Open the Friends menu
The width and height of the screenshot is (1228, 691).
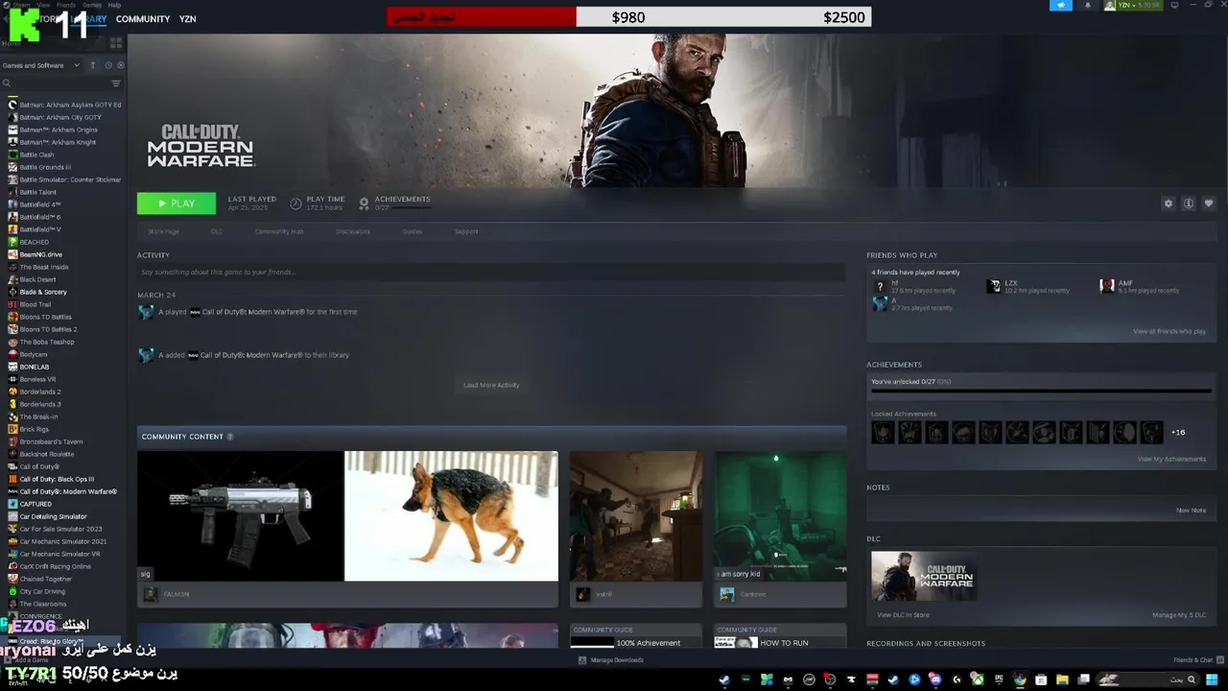click(x=66, y=5)
